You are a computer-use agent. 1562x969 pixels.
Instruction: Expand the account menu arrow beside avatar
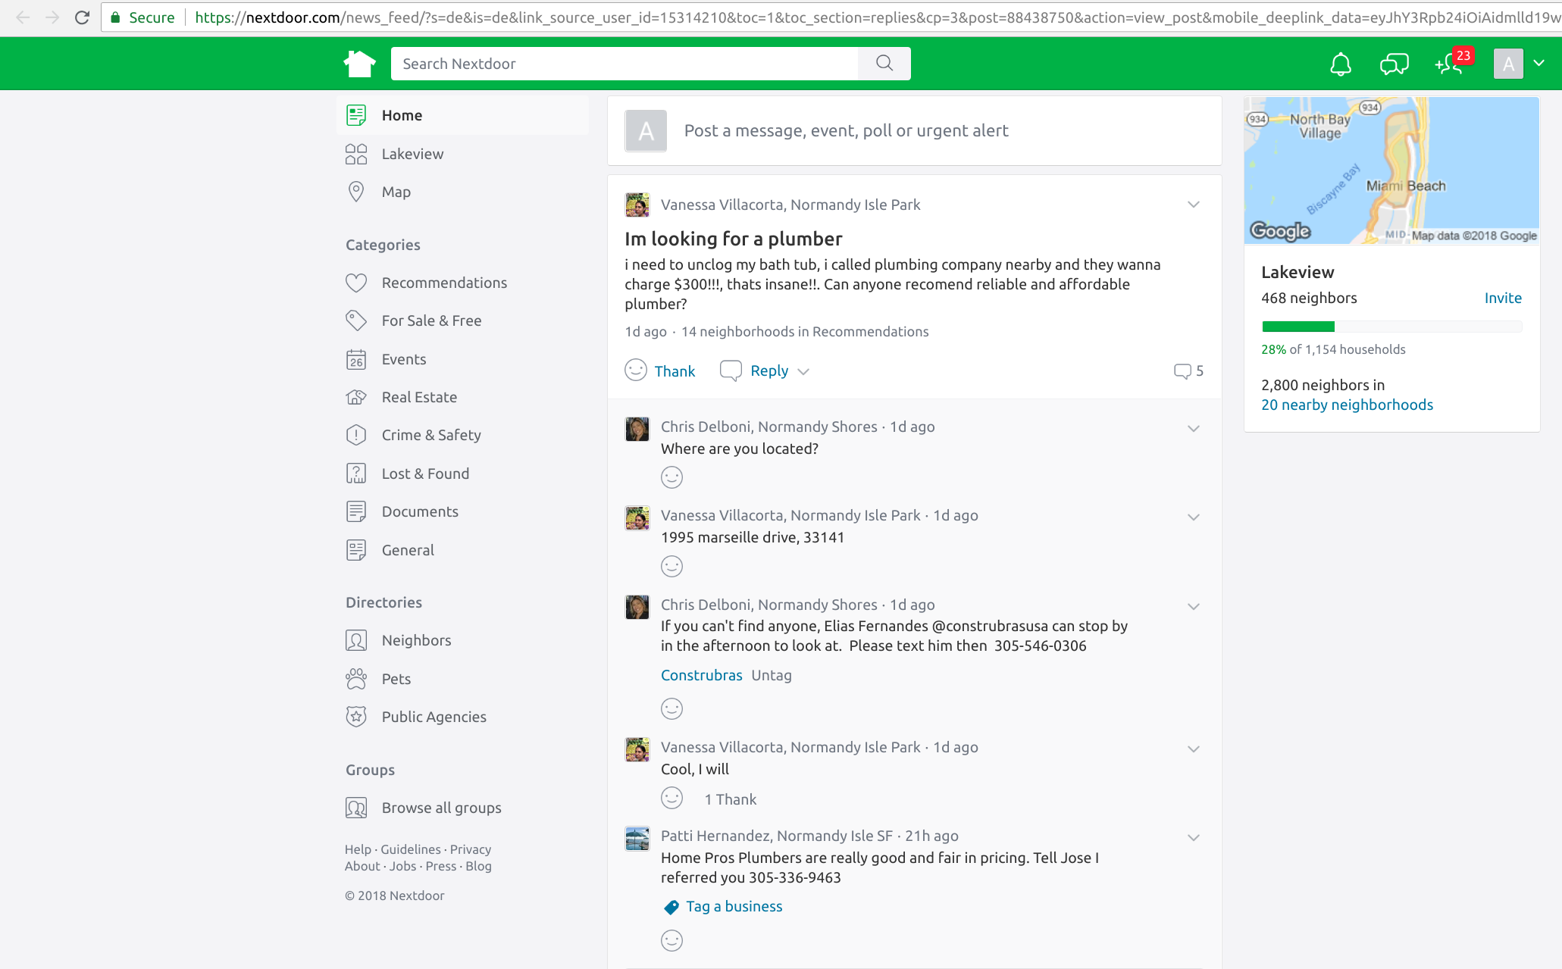click(x=1539, y=64)
